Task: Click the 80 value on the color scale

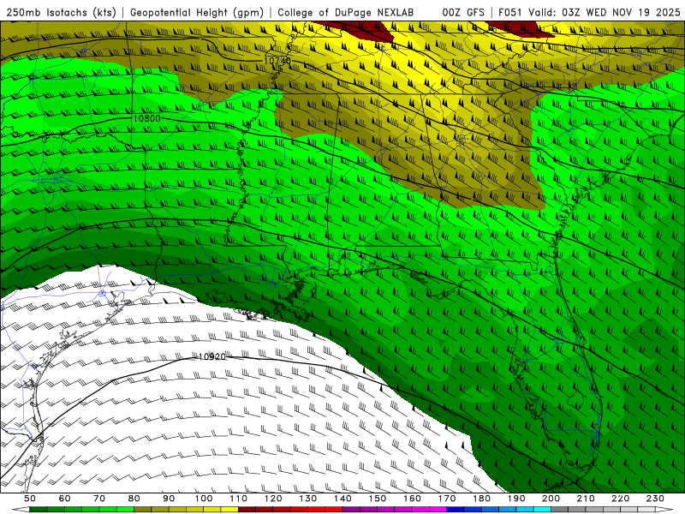Action: click(x=134, y=499)
